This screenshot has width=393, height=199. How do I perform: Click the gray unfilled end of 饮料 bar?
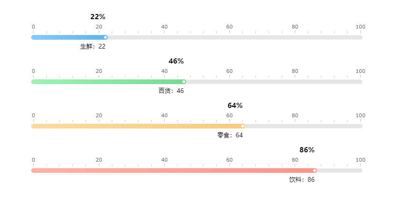[339, 171]
